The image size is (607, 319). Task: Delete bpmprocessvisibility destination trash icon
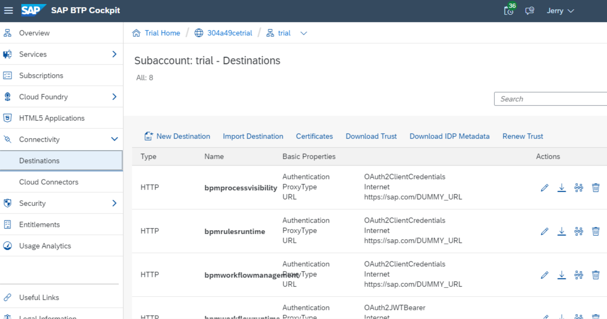pos(596,188)
